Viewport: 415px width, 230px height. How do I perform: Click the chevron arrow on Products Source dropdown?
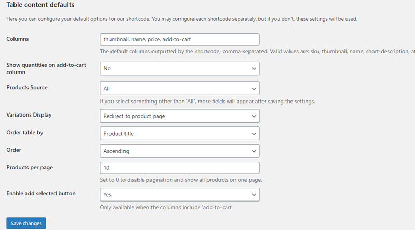(254, 89)
